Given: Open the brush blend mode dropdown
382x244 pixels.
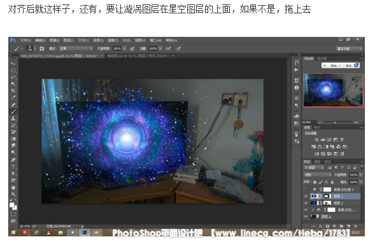Looking at the screenshot, I should (76, 48).
